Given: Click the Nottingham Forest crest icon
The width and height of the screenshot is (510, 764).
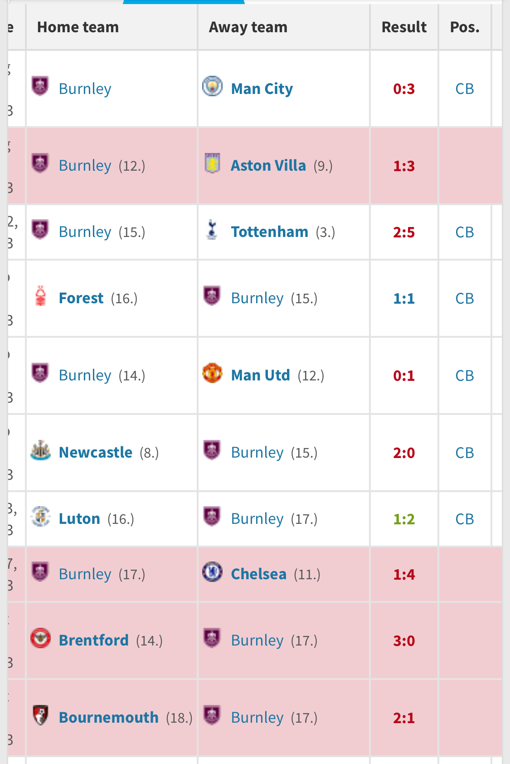Looking at the screenshot, I should [x=41, y=296].
